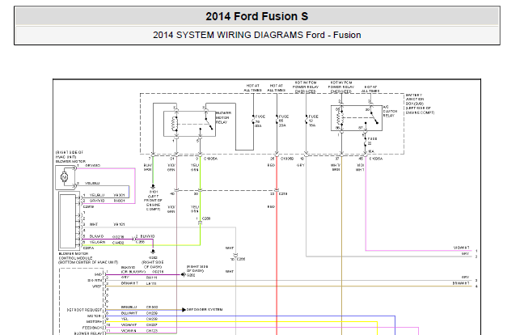Image resolution: width=520 pixels, height=335 pixels.
Task: Click the "FUSE 66 20A" label
Action: [284, 121]
